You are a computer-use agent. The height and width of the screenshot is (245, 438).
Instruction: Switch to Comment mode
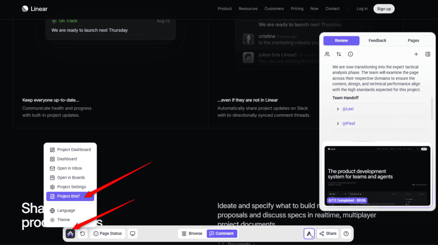pyautogui.click(x=222, y=233)
